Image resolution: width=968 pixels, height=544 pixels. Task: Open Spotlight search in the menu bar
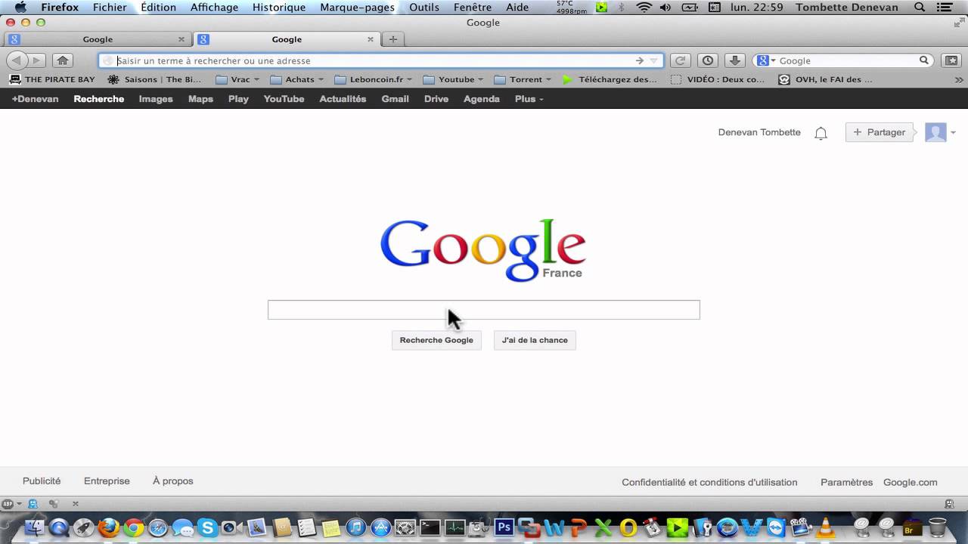(920, 8)
